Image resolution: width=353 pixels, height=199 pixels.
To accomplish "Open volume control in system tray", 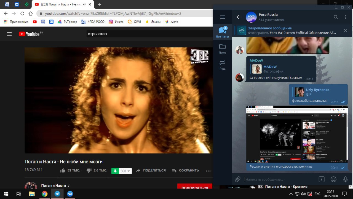I will (x=303, y=194).
